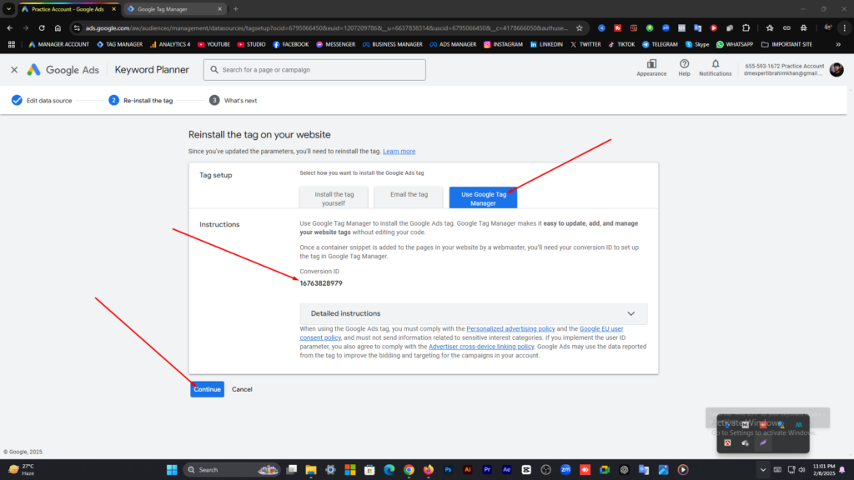
Task: Click the browser address bar
Action: pyautogui.click(x=326, y=27)
